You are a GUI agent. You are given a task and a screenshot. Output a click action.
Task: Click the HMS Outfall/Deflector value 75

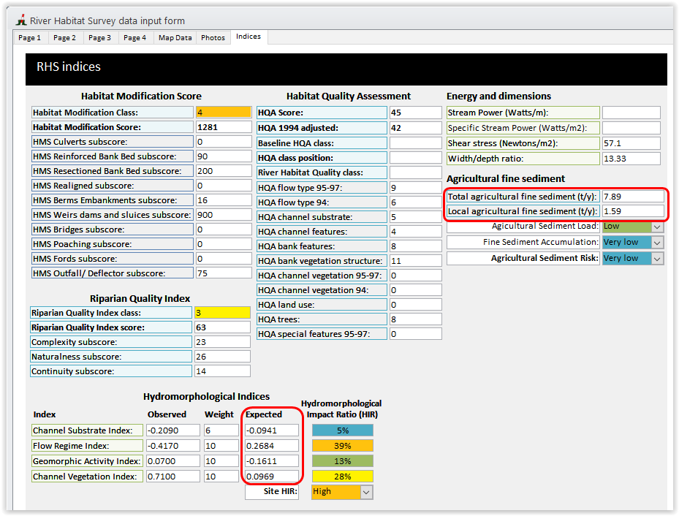(x=224, y=273)
